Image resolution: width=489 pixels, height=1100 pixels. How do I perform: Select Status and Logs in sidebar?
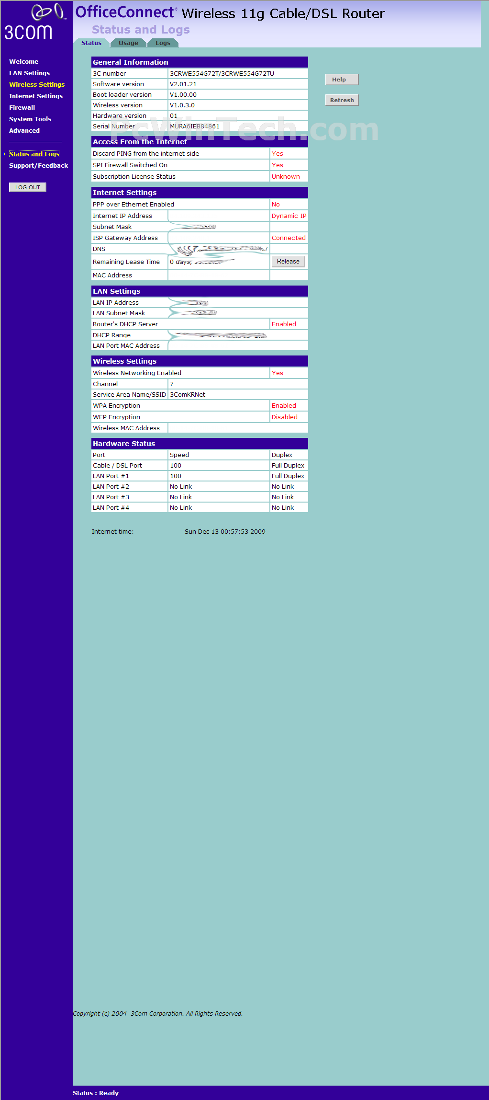(x=34, y=154)
